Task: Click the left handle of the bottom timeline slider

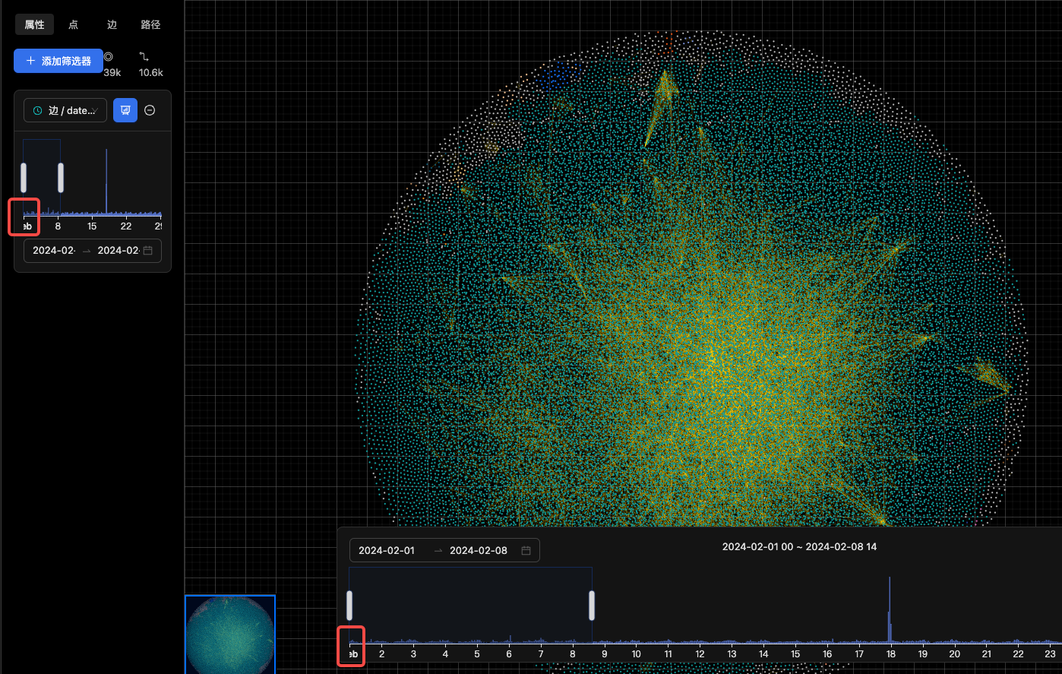Action: (x=349, y=606)
